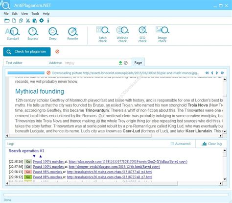The width and height of the screenshot is (232, 203).
Task: Switch to the Page tab
Action: [x=138, y=63]
